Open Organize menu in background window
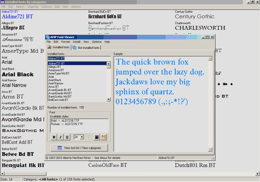Image resolution: width=260 pixels, height=182 pixels. pos(33,7)
